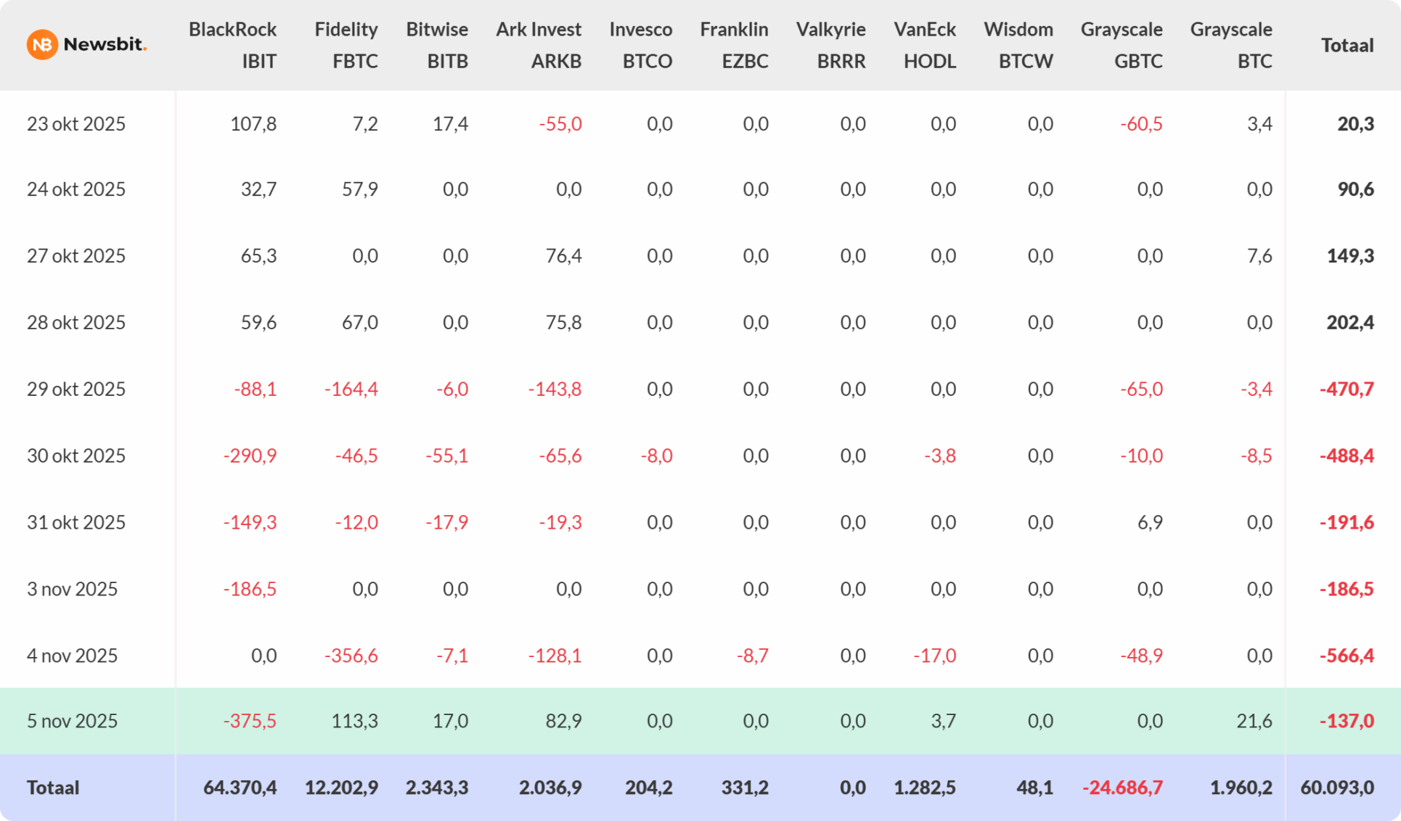Select the Fidelity FBTC column header
Image resolution: width=1401 pixels, height=821 pixels.
[x=346, y=45]
